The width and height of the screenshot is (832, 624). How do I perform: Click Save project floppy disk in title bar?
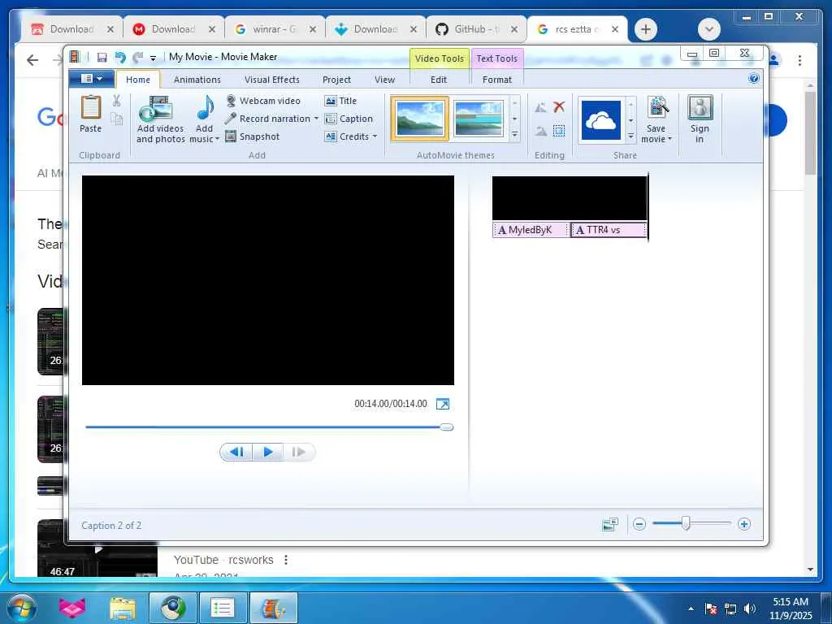click(102, 58)
